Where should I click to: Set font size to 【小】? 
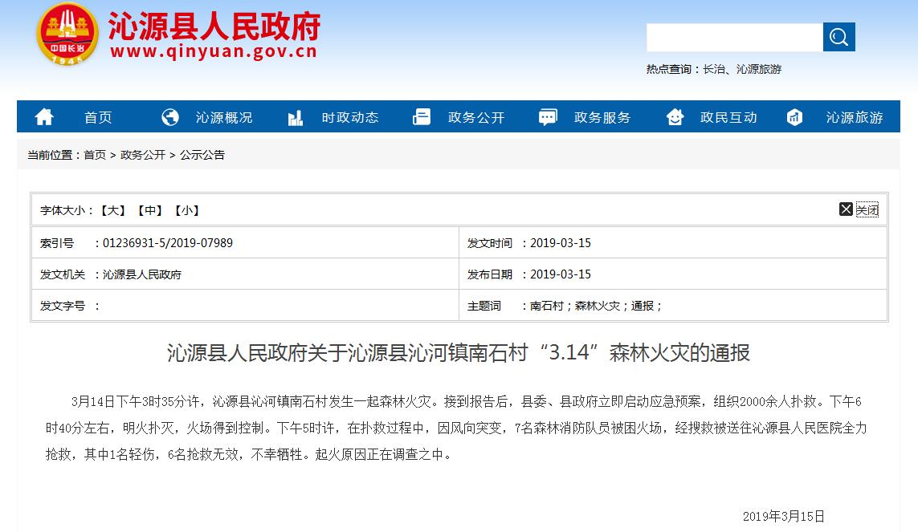point(186,210)
